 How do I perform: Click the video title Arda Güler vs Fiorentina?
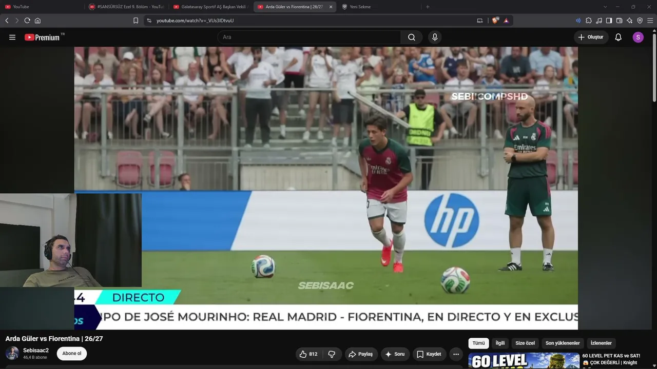(54, 339)
